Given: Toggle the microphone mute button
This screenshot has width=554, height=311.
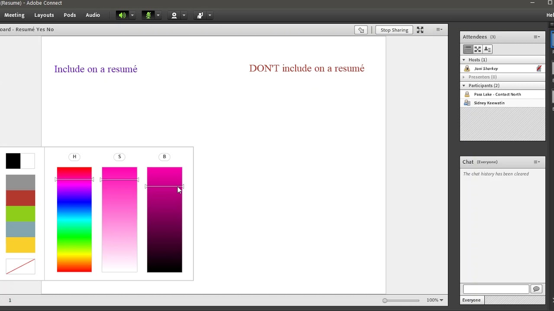Looking at the screenshot, I should pos(148,15).
